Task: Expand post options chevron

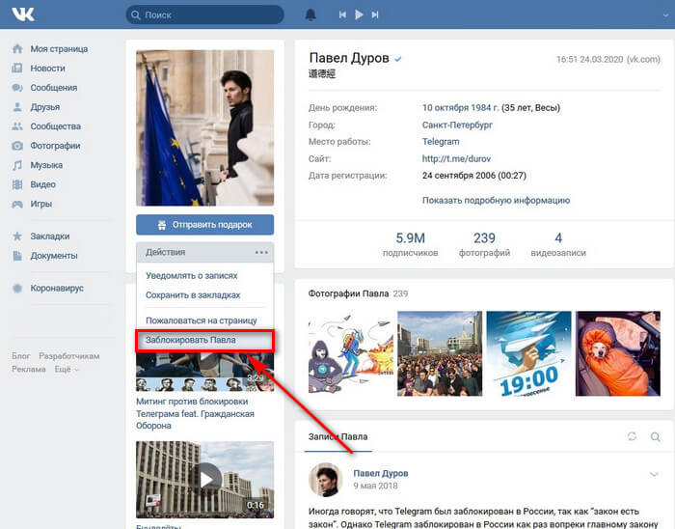Action: tap(654, 474)
